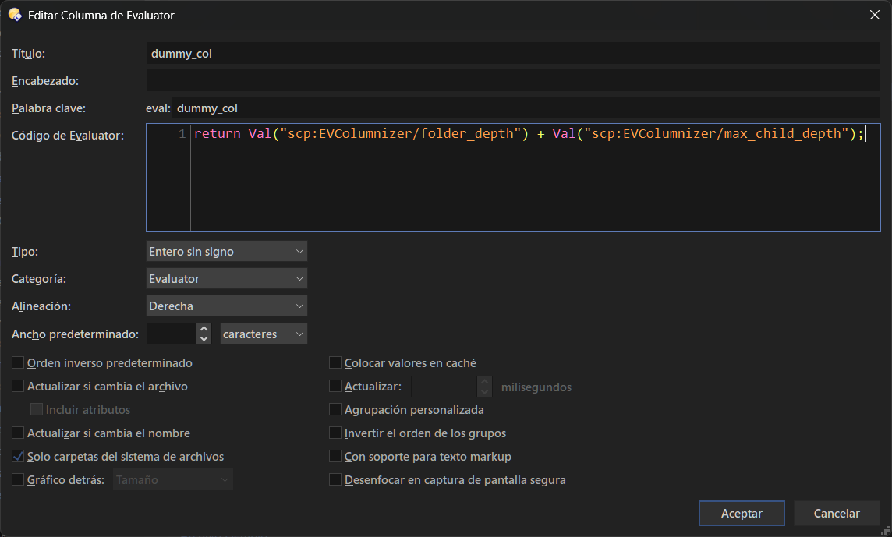892x537 pixels.
Task: Open the Tipo dropdown
Action: 226,252
